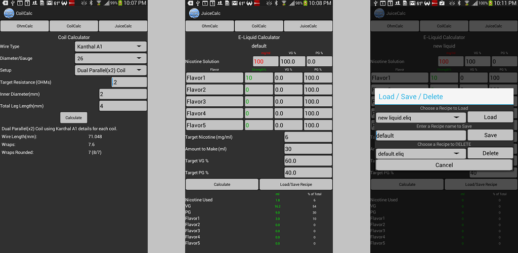This screenshot has height=253, width=518.
Task: Select the Nicotine Used ml value 1.8
Action: pos(278,200)
